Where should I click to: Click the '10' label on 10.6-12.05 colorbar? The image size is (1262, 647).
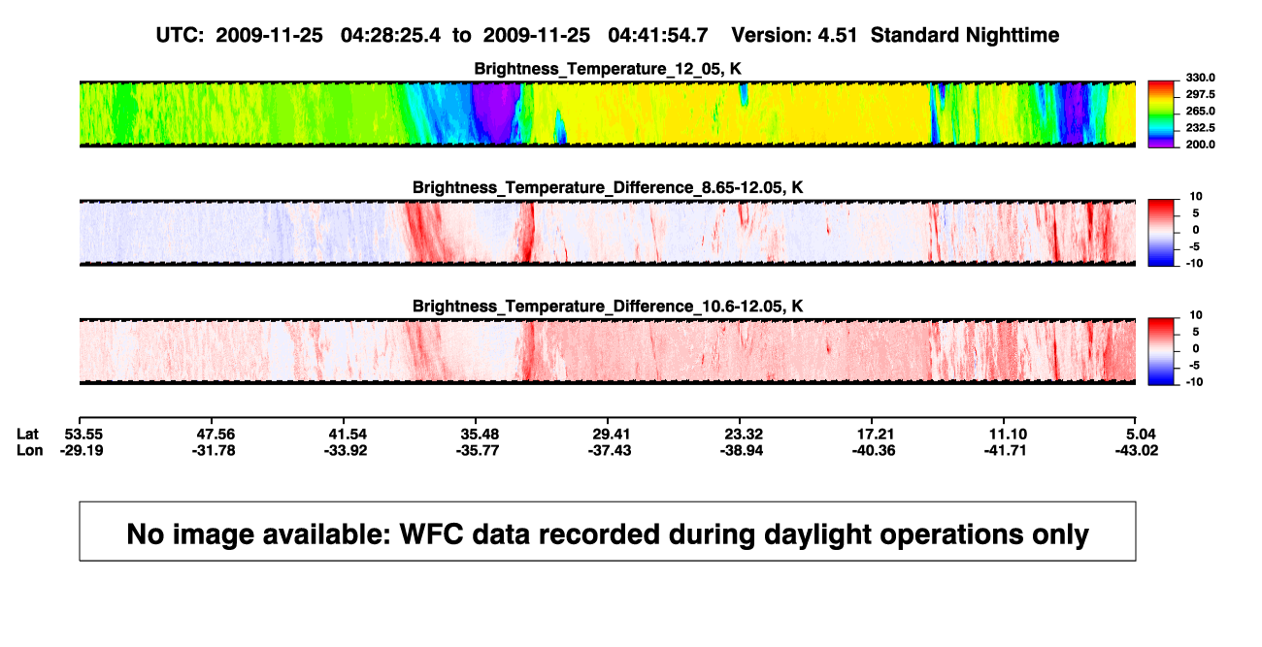pyautogui.click(x=1198, y=316)
